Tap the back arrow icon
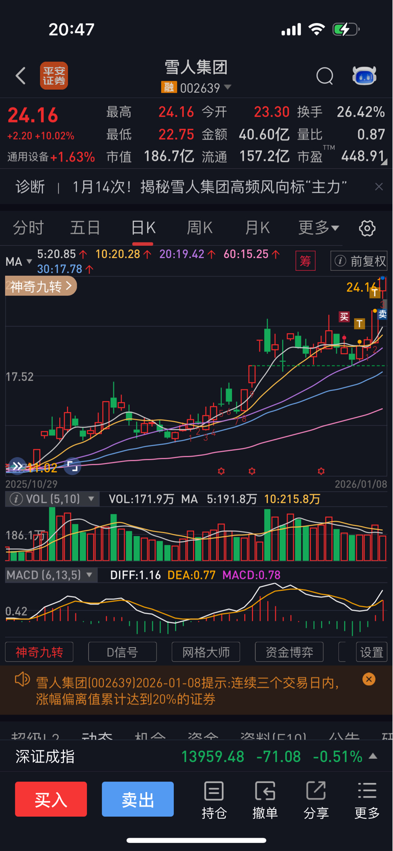The width and height of the screenshot is (393, 851). 20,76
